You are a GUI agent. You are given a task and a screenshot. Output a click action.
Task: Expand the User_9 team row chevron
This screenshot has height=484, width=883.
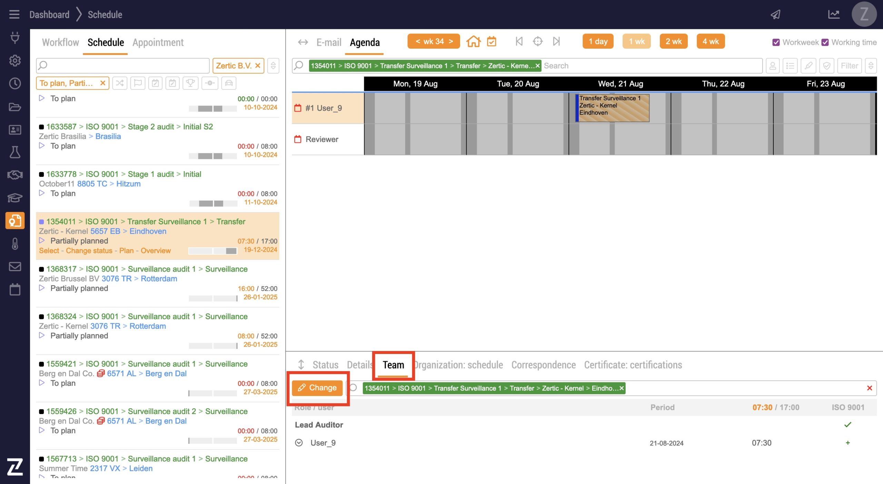(x=299, y=443)
